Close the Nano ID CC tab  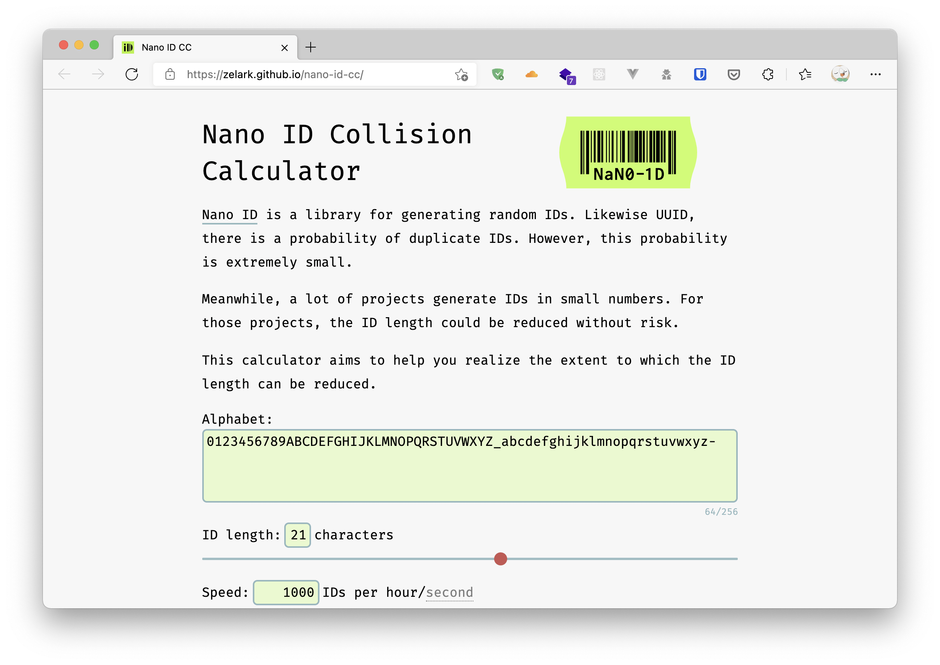pyautogui.click(x=285, y=47)
